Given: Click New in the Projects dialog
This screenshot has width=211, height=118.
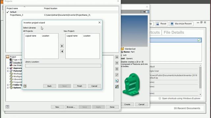Looking at the screenshot, I should tap(57, 107).
